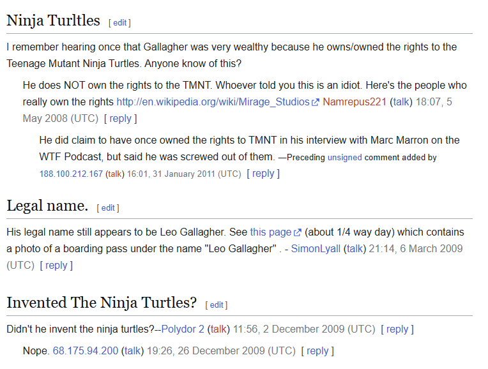Click the unsigned comment link
The height and width of the screenshot is (369, 488).
point(345,157)
